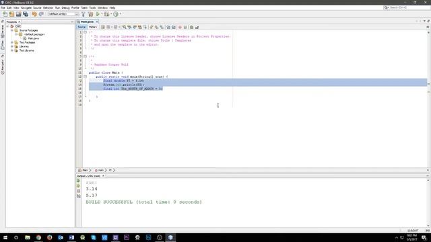This screenshot has height=242, width=431.
Task: Click the second green re-run icon in Output
Action: pos(79,186)
